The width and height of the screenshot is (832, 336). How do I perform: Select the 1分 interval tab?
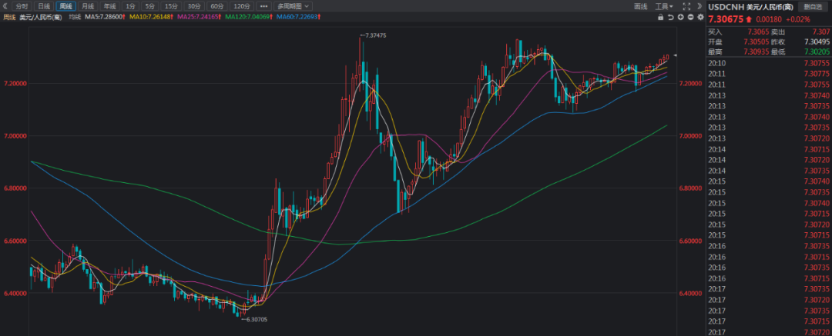pos(129,6)
